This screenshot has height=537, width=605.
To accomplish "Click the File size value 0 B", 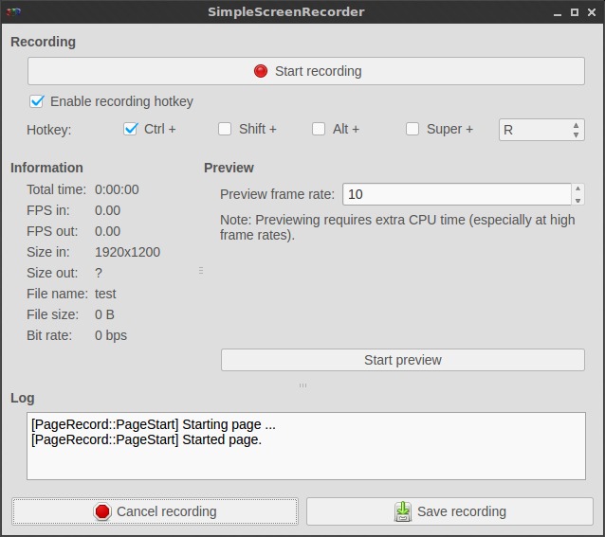I will [x=104, y=314].
